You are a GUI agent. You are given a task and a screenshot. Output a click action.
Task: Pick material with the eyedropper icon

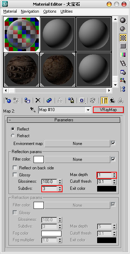[x=32, y=110]
